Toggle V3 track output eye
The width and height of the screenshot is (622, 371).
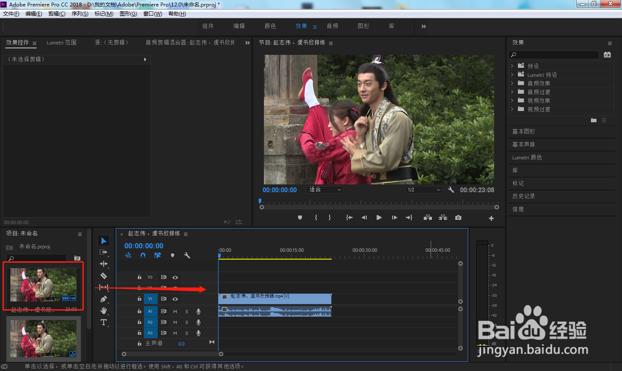pos(175,277)
